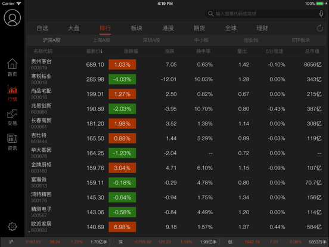This screenshot has width=329, height=247.
Task: Tap the Wi-Fi icon in status bar
Action: [x=19, y=4]
